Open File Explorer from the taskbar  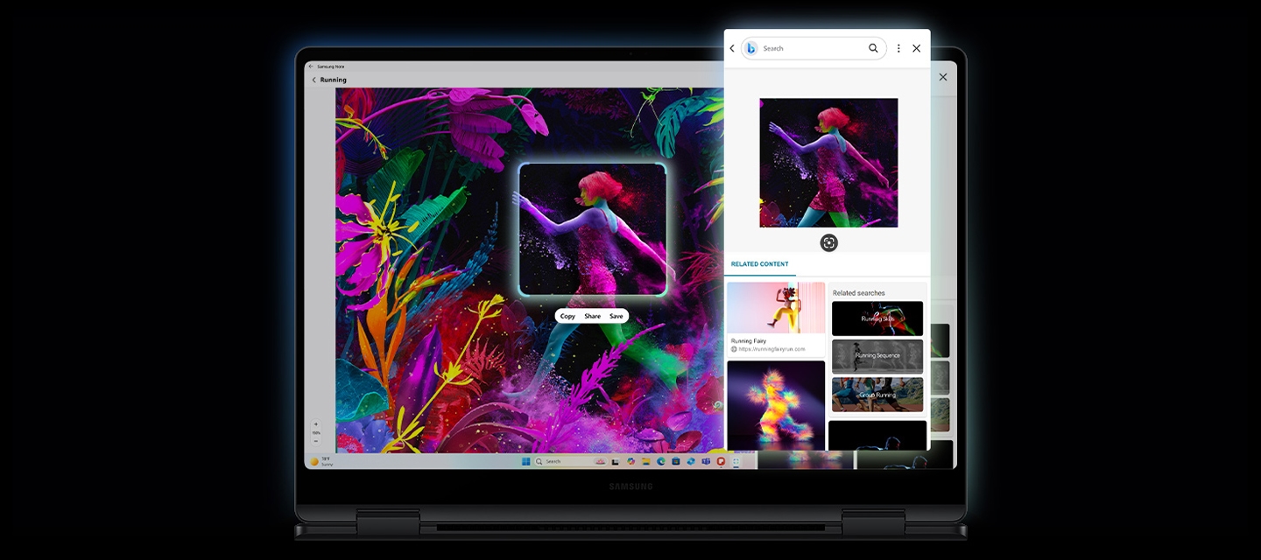pyautogui.click(x=646, y=461)
